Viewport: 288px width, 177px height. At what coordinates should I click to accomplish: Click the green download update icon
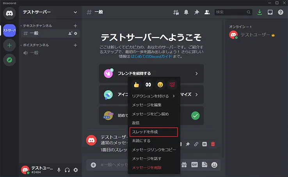click(x=260, y=13)
